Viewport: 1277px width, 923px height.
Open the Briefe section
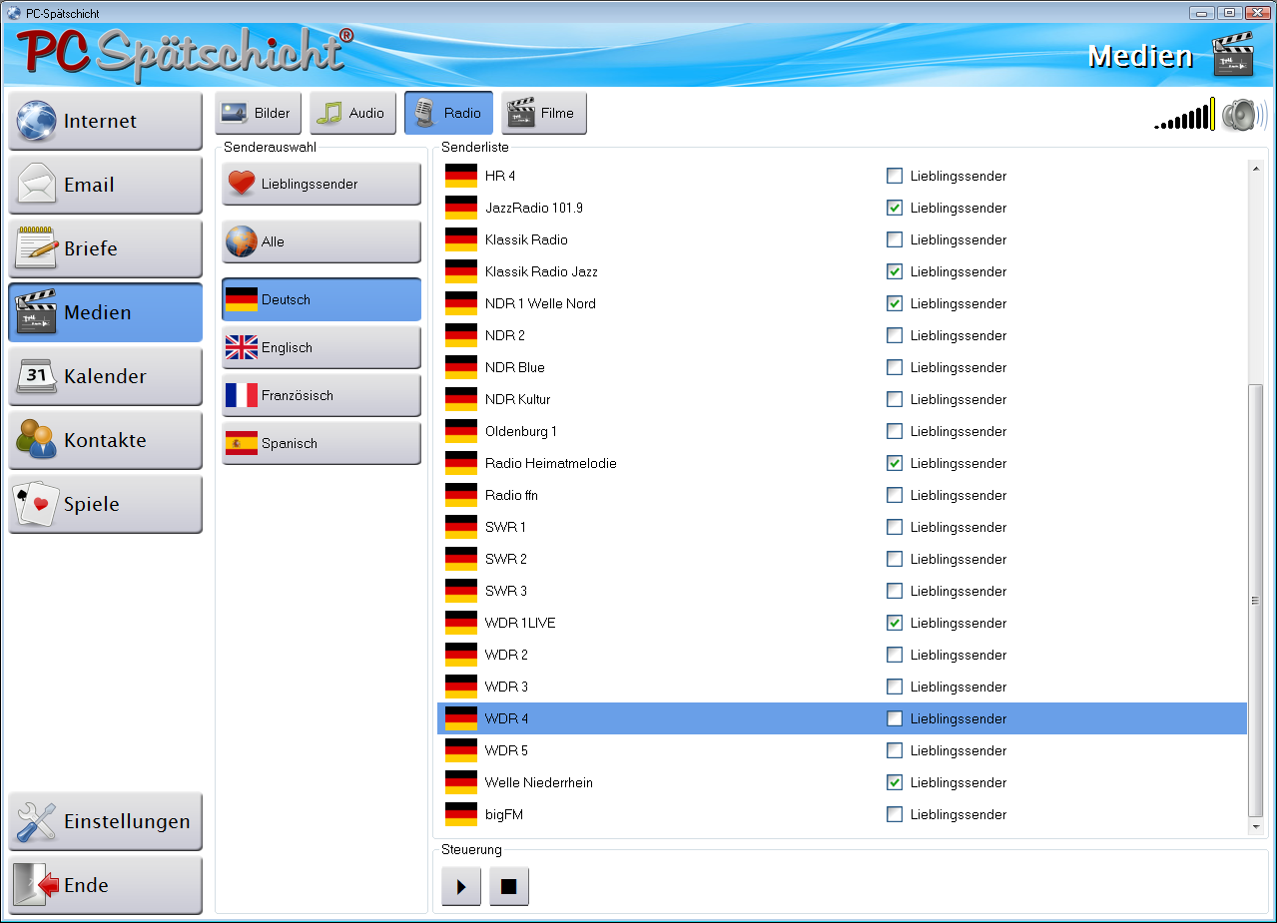(x=105, y=248)
